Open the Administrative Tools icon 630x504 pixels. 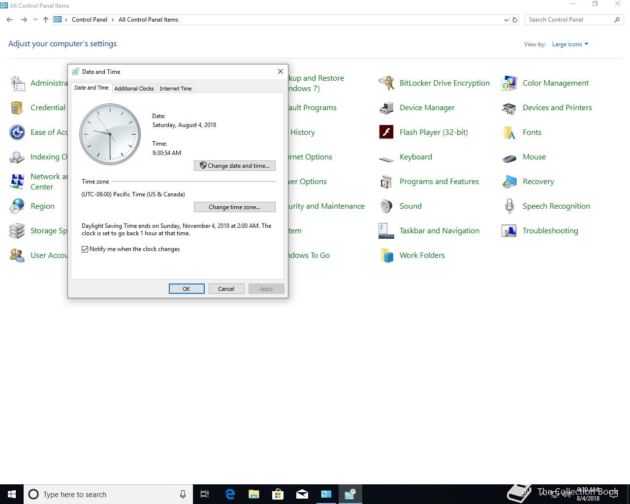coord(17,83)
